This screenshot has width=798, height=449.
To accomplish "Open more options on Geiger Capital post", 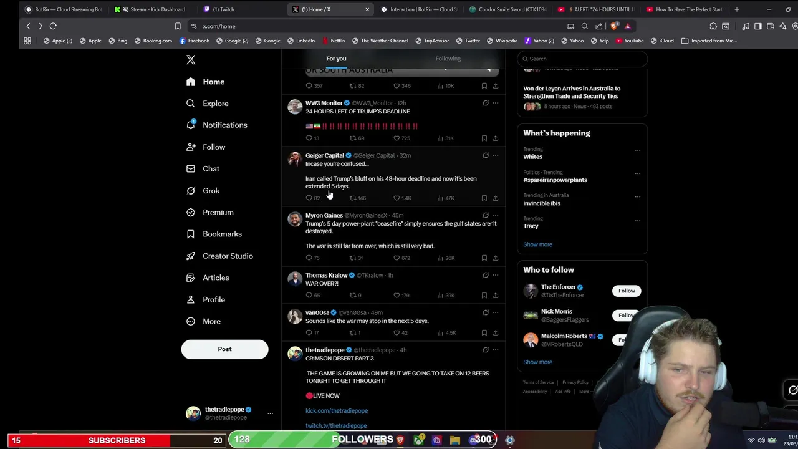I will (x=496, y=155).
